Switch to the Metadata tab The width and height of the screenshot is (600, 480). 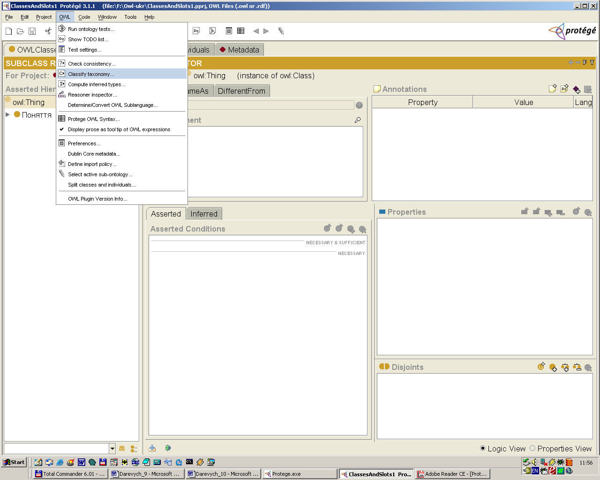point(240,50)
